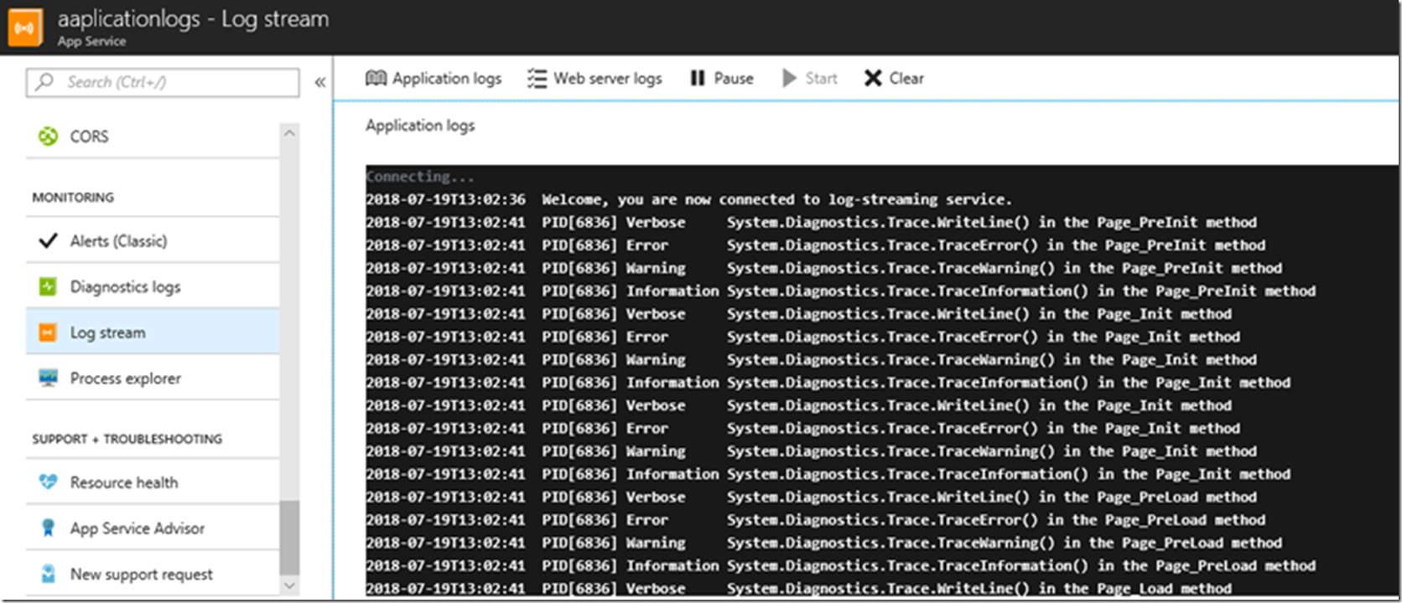Click sidebar scrollbar down arrow
Screen dimensions: 1402x603
pos(289,585)
